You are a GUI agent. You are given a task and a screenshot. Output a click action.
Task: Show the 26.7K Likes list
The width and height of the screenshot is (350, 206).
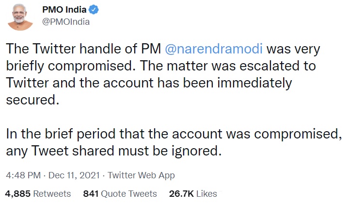pos(193,194)
